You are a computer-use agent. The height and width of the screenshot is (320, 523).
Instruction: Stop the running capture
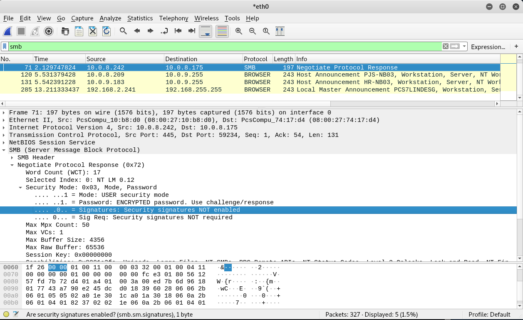point(21,31)
